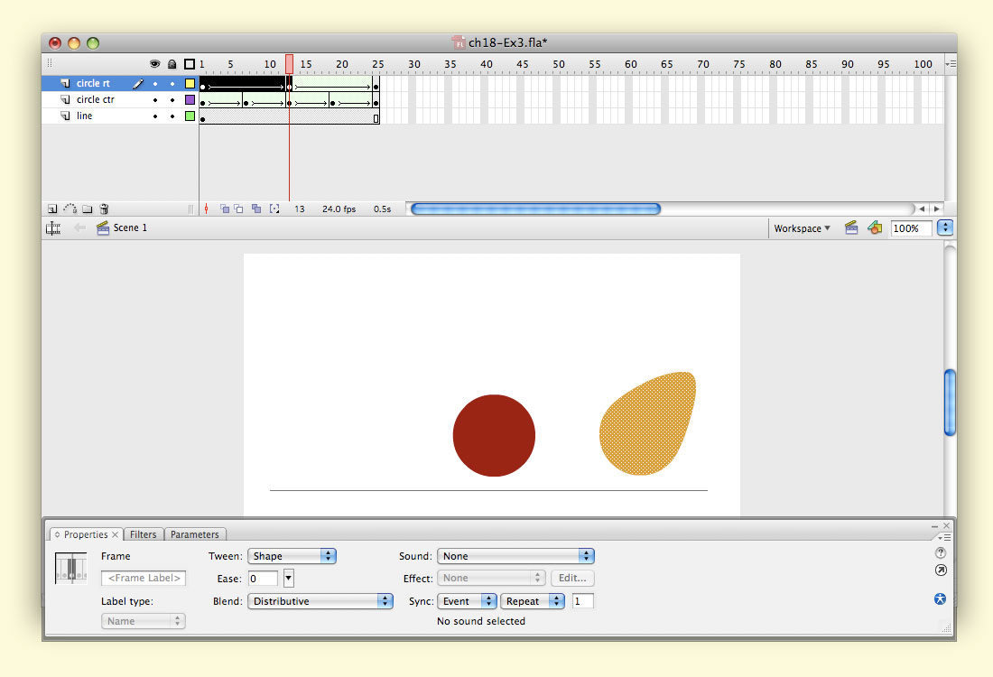Open the Sound dropdown
This screenshot has width=993, height=677.
(x=515, y=556)
